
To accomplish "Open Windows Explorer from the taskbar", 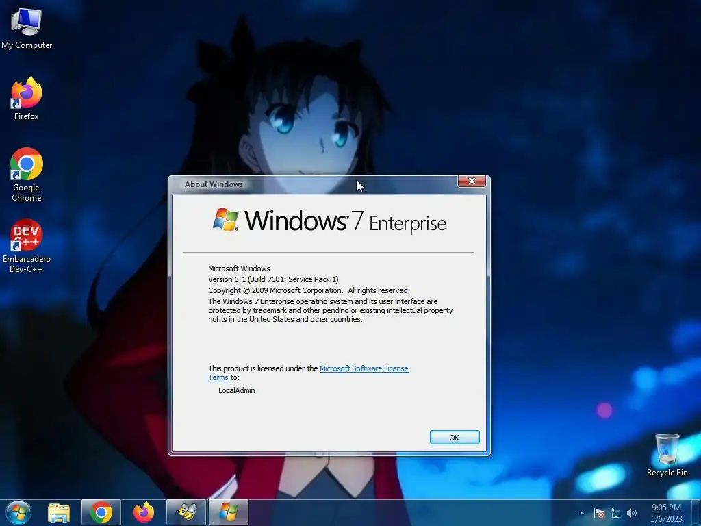I will [x=59, y=512].
